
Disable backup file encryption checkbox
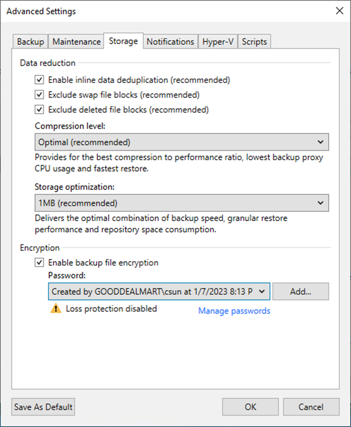coord(39,263)
